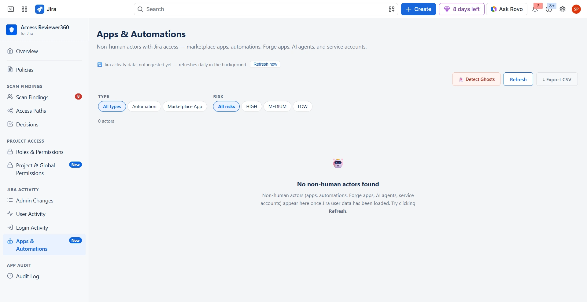587x302 pixels.
Task: Open the SP profile avatar
Action: (576, 9)
